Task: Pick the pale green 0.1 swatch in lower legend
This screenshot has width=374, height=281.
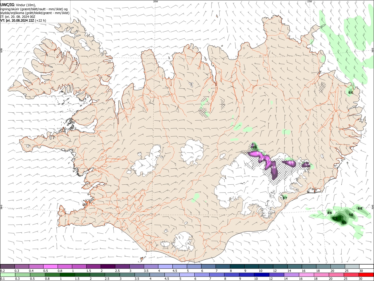Action: pos(8,275)
